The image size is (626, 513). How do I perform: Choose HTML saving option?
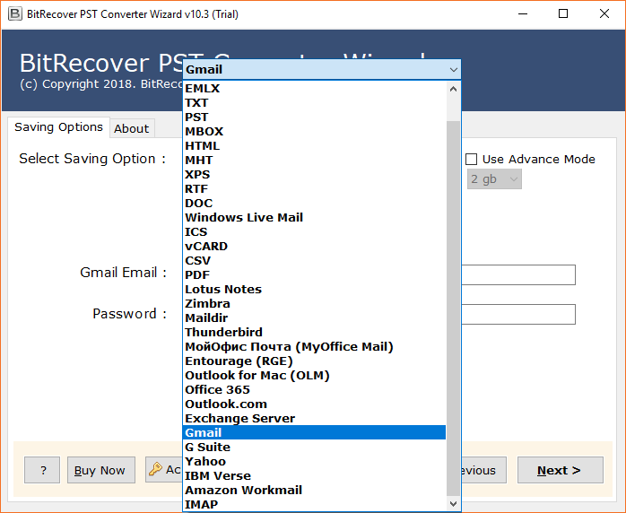coord(314,145)
